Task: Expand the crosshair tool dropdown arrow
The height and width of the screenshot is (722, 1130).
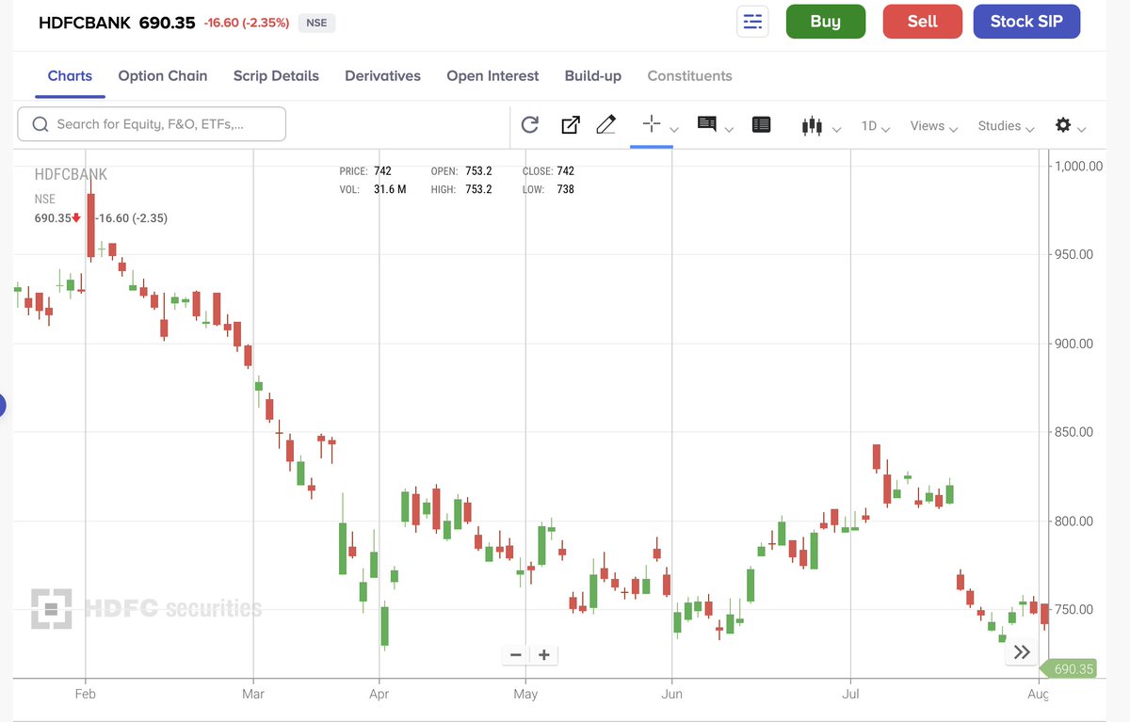Action: click(x=674, y=130)
